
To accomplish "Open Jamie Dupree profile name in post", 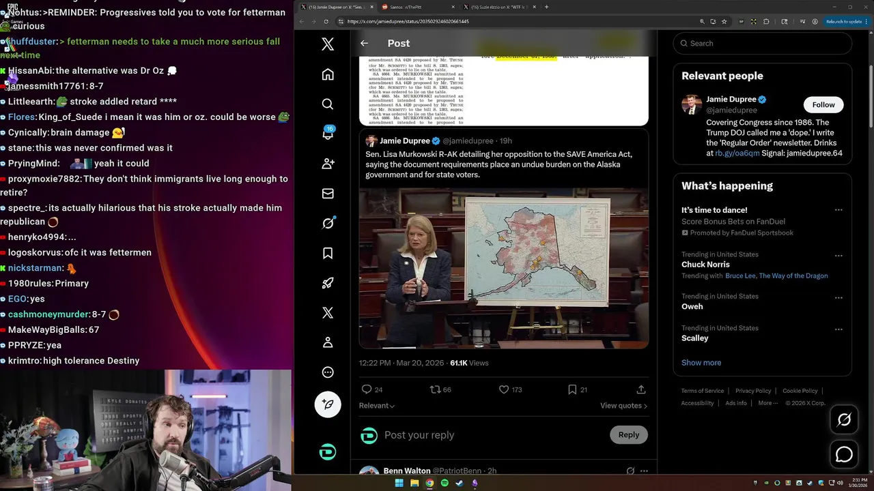I will (x=404, y=140).
